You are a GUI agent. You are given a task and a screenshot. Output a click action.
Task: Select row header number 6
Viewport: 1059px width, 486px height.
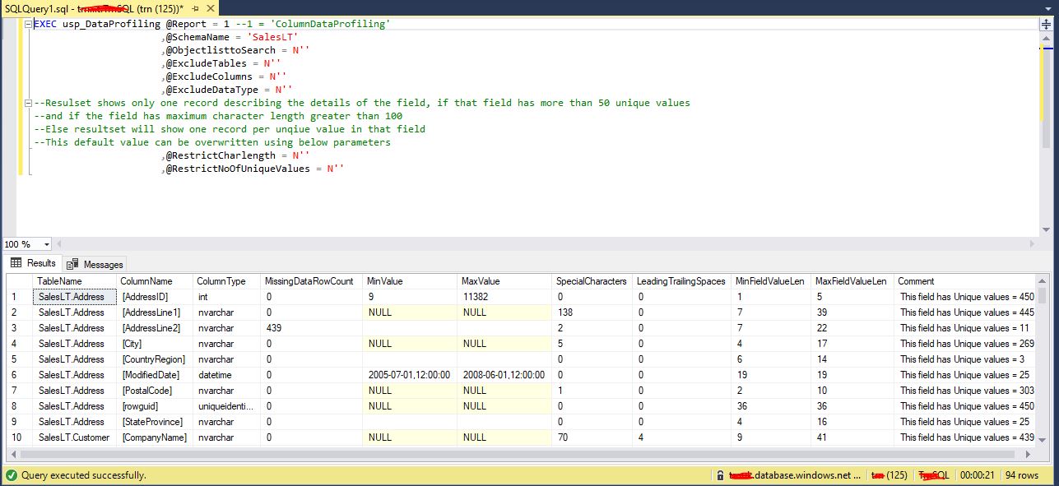[x=19, y=375]
